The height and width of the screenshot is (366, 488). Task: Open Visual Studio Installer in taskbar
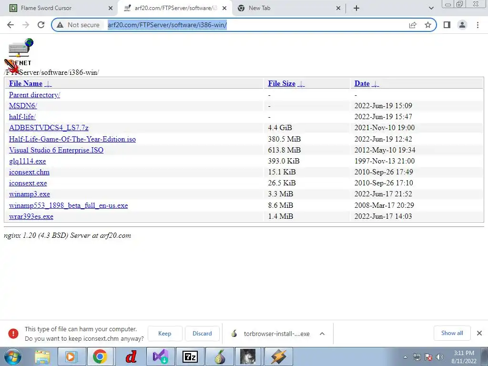pos(160,356)
